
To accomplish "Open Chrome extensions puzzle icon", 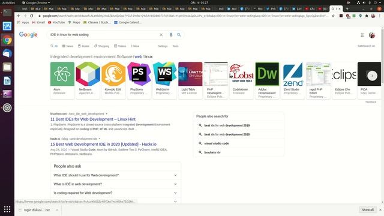I will (x=367, y=16).
